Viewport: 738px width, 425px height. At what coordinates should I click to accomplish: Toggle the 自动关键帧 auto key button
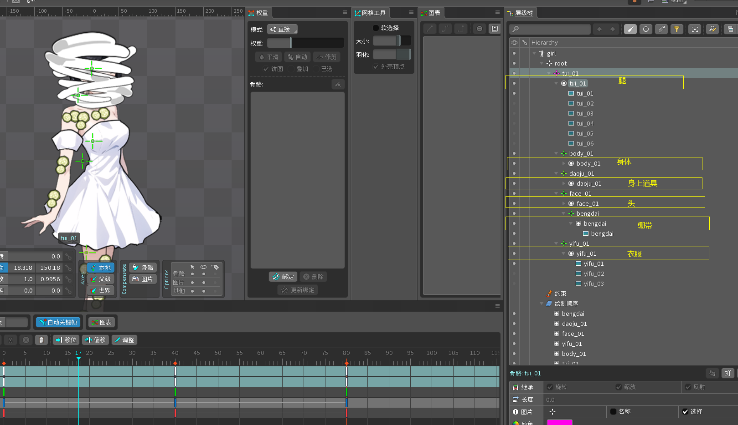58,322
